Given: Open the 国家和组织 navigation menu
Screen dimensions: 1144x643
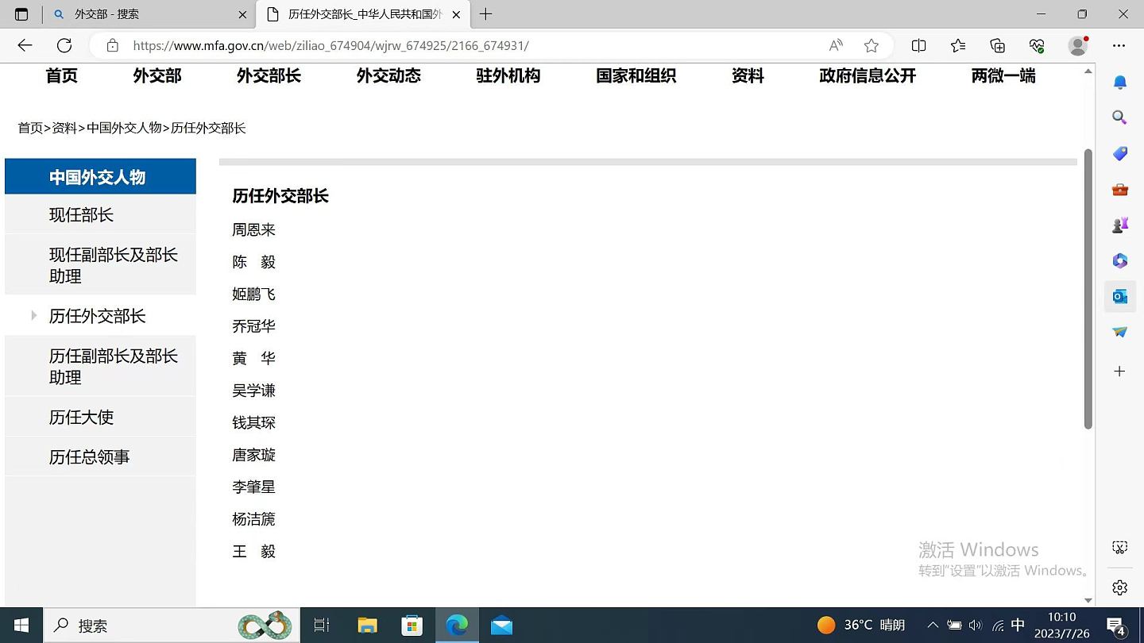Looking at the screenshot, I should tap(636, 76).
